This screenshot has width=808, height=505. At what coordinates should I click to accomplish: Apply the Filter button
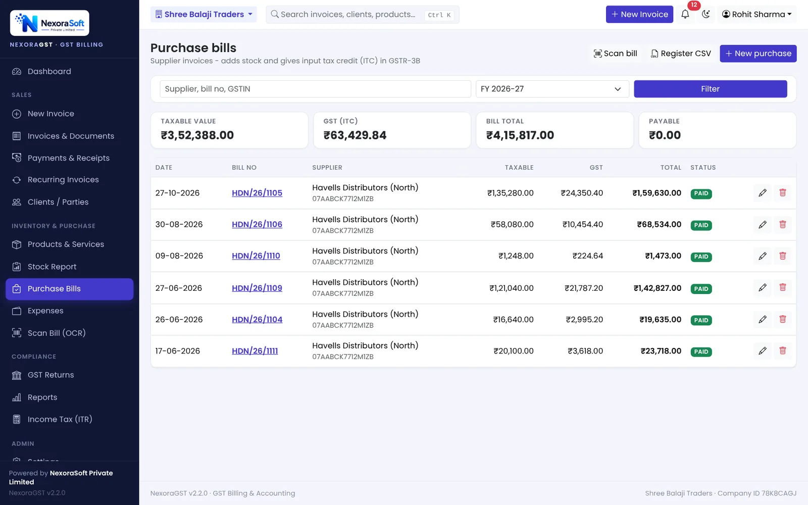click(710, 89)
